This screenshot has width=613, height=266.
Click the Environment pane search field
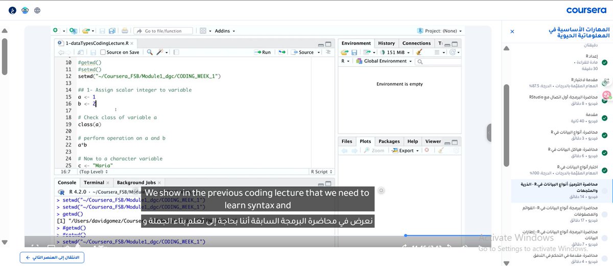point(438,61)
